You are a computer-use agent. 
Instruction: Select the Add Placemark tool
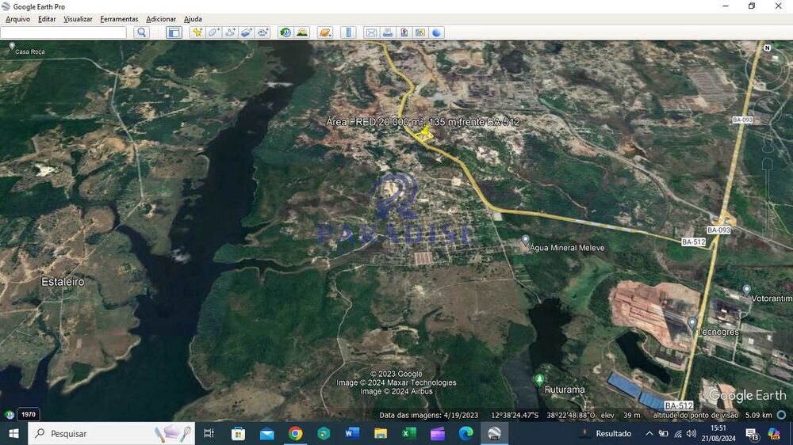click(197, 32)
